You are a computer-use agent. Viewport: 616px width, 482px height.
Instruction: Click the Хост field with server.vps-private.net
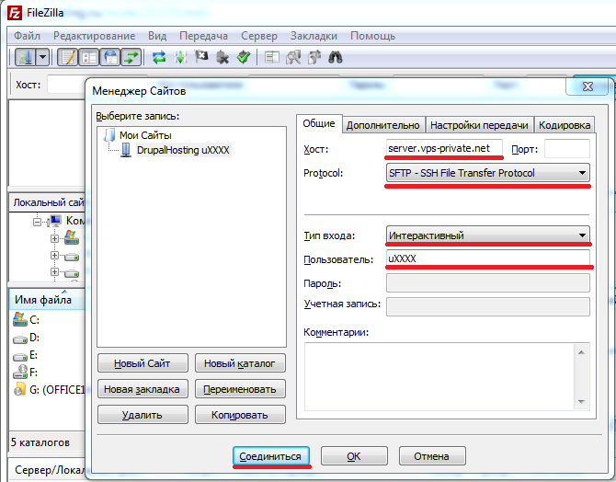pyautogui.click(x=444, y=149)
